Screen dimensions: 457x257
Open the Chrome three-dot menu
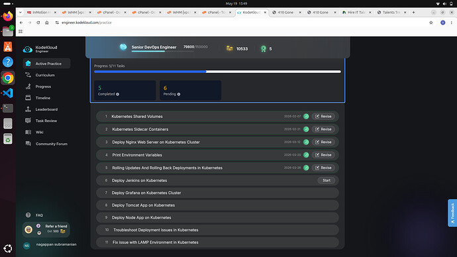point(452,23)
